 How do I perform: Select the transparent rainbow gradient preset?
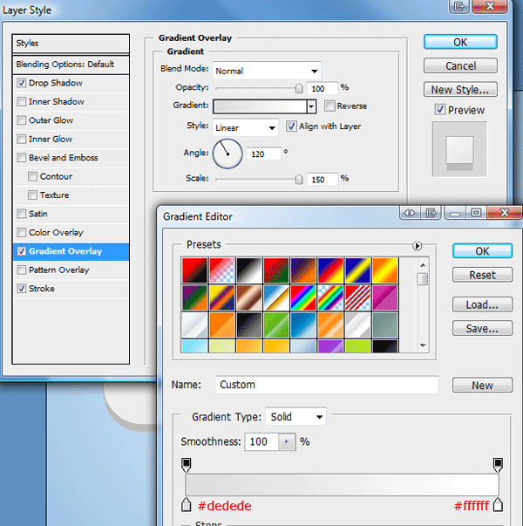pos(330,297)
